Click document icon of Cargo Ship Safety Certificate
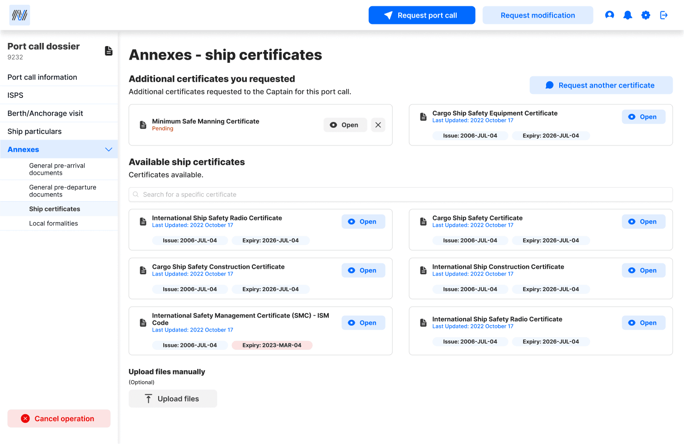684x444 pixels. [x=423, y=221]
